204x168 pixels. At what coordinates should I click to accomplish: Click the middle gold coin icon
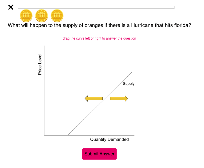pyautogui.click(x=42, y=16)
